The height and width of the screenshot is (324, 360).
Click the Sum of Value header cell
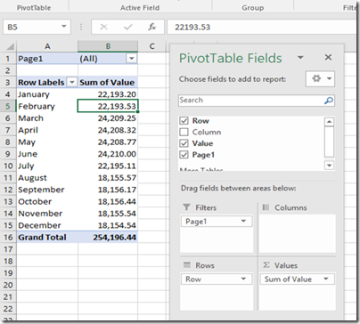point(108,82)
